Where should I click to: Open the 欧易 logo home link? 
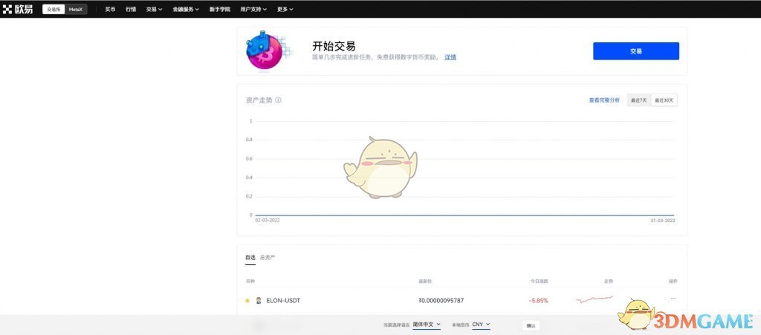pos(18,9)
